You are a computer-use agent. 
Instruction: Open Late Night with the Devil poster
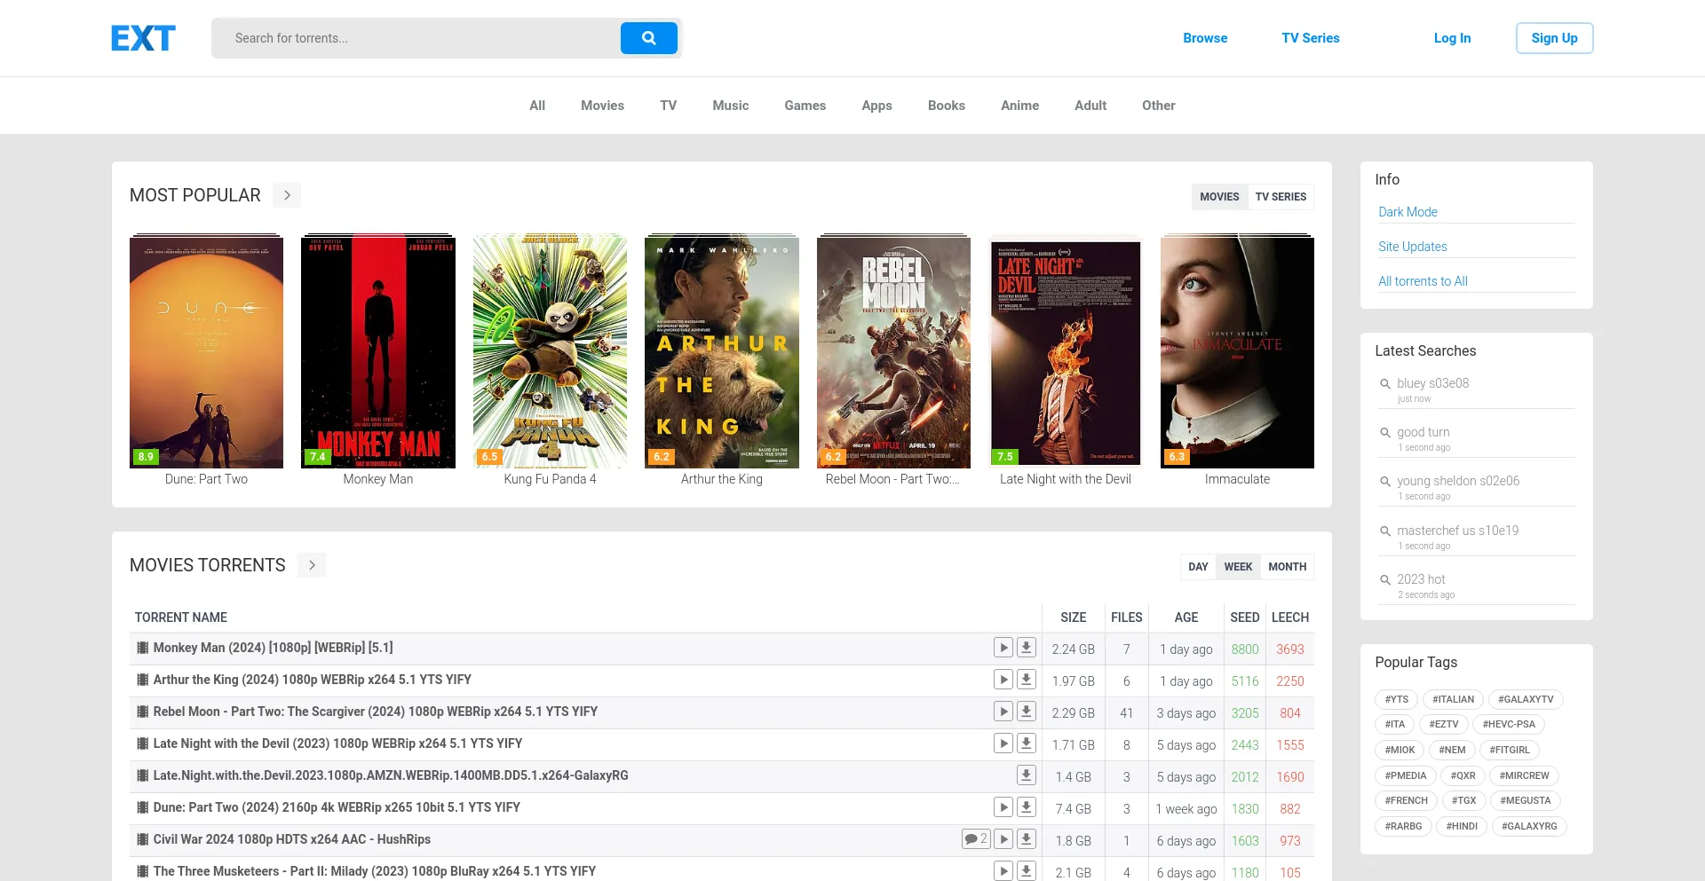pyautogui.click(x=1066, y=351)
